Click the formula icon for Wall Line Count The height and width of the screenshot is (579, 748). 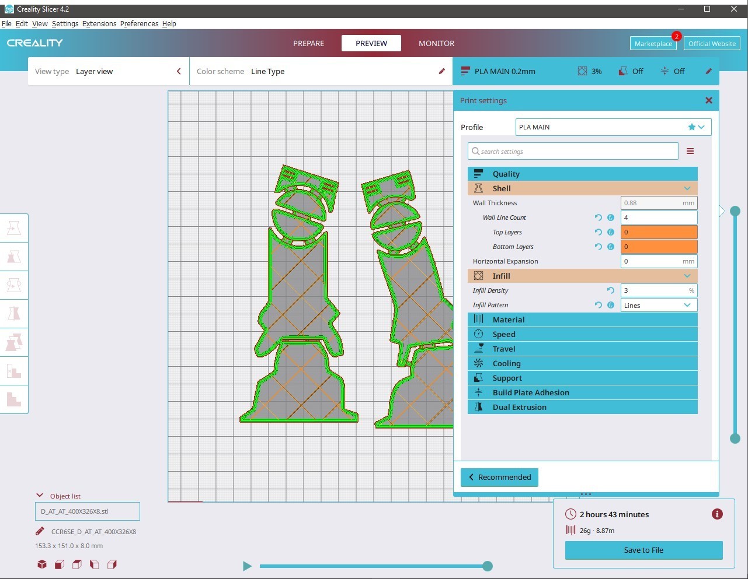point(611,217)
